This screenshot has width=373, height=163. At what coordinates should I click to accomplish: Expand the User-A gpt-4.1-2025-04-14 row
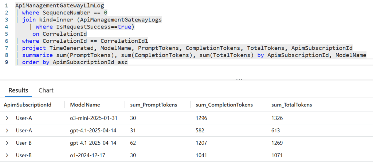7,130
